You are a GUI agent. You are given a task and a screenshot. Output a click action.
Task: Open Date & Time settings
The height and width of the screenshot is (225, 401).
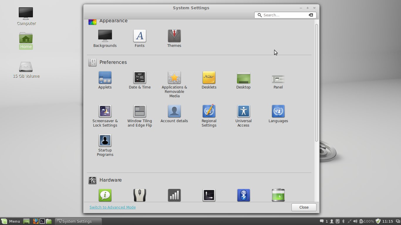[x=139, y=78]
